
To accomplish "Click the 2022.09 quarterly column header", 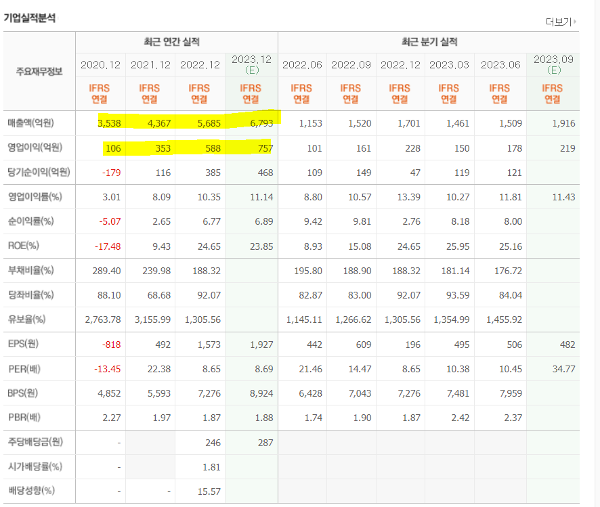I will (351, 65).
